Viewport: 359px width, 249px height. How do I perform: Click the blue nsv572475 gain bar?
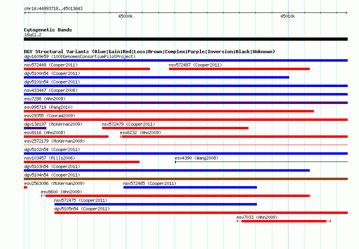(156, 204)
